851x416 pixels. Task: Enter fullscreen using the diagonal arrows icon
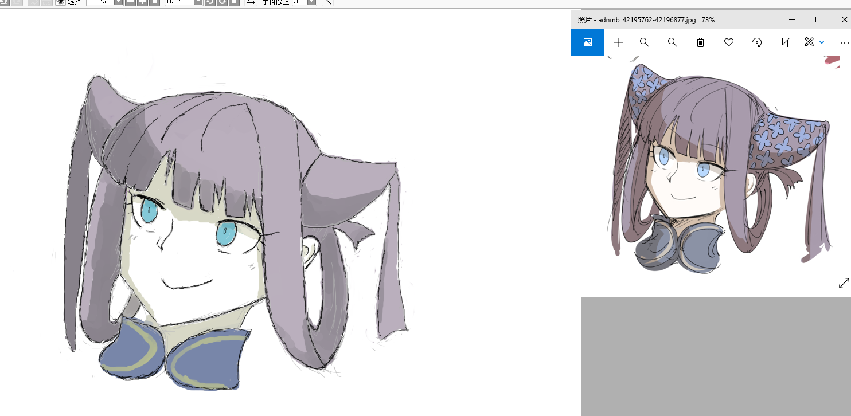pos(844,283)
